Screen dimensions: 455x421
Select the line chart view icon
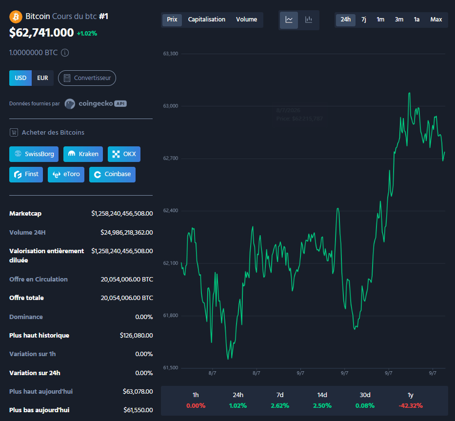click(x=289, y=20)
